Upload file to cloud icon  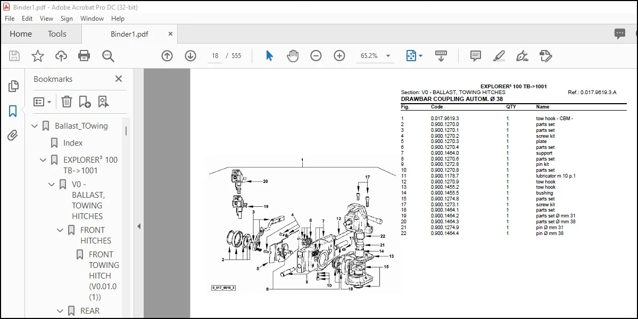(x=61, y=56)
